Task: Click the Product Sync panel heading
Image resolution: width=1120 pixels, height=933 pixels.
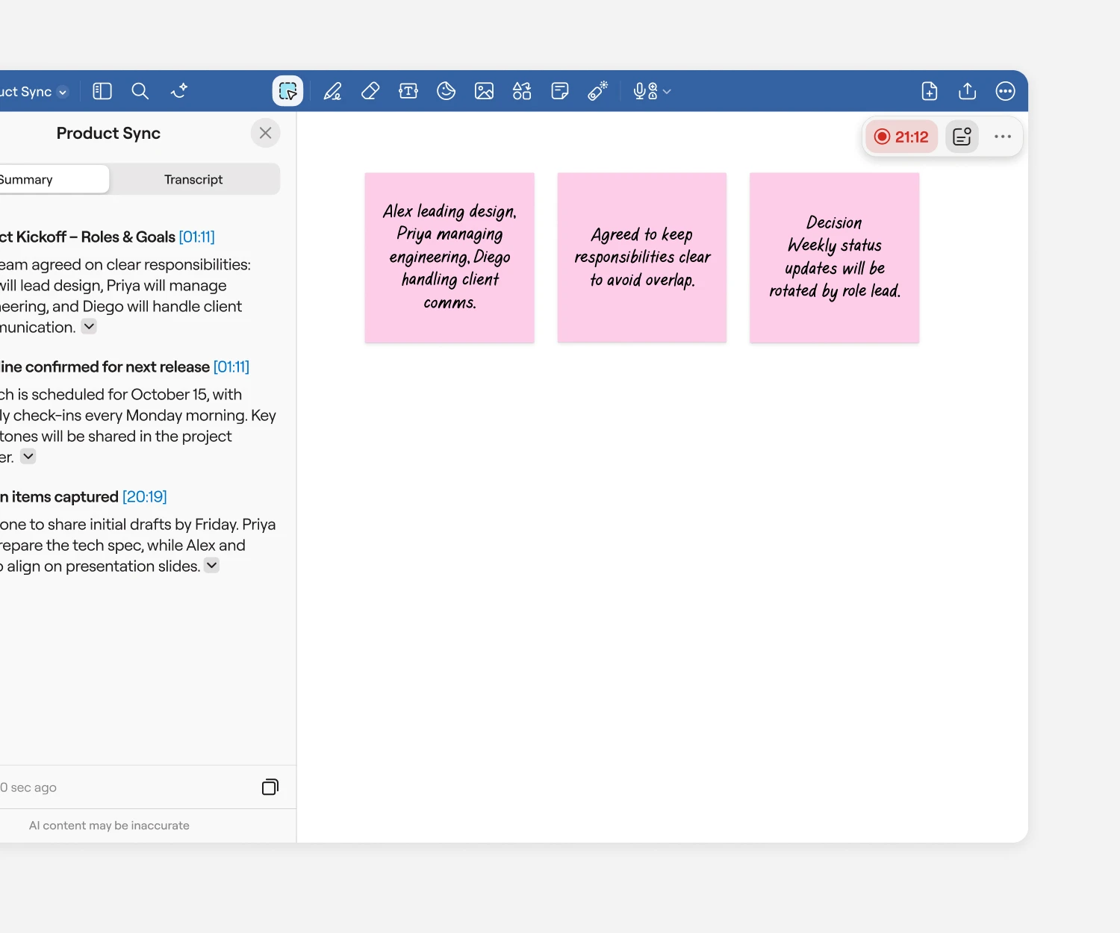Action: [x=108, y=133]
